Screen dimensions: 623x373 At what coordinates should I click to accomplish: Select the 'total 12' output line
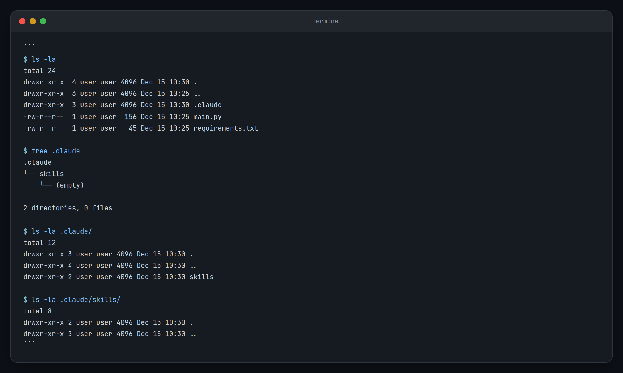click(x=39, y=242)
